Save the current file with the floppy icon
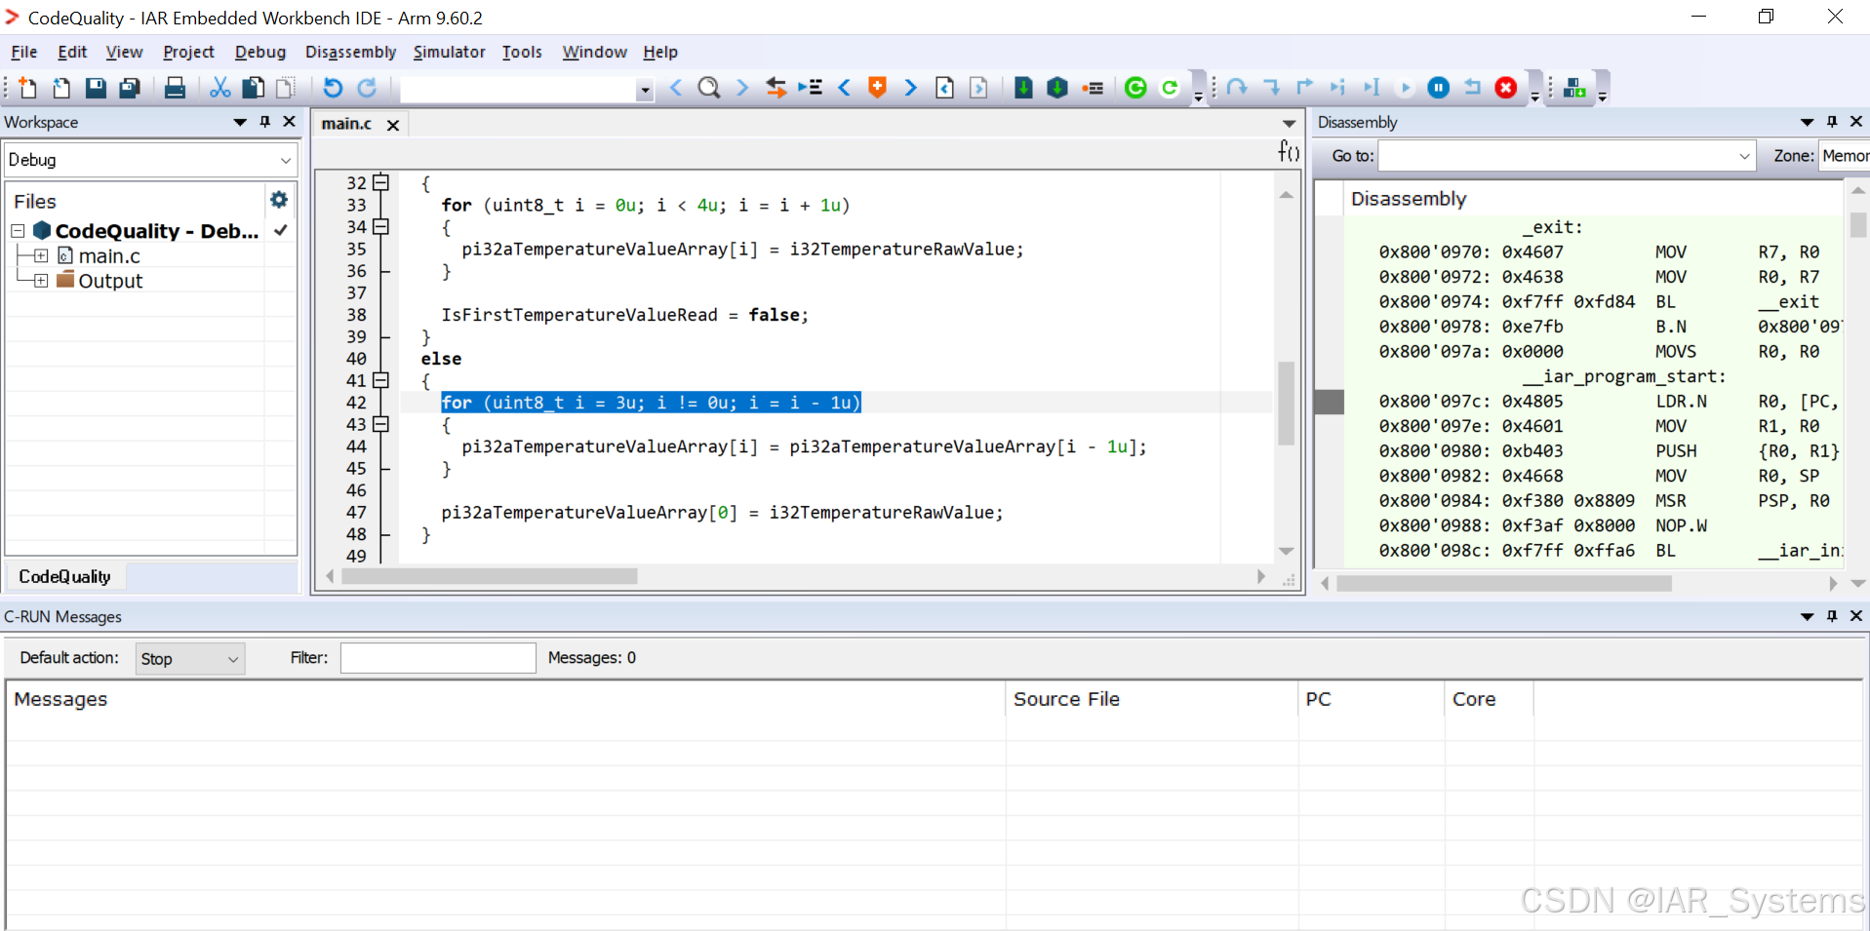This screenshot has width=1870, height=931. coord(96,88)
